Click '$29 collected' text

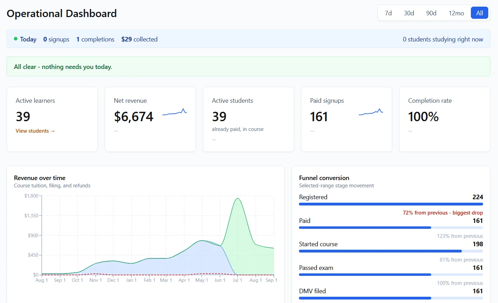tap(139, 39)
